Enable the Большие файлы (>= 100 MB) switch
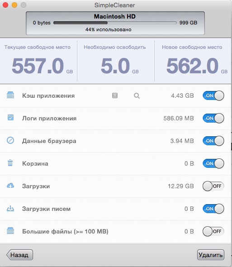The height and width of the screenshot is (267, 232). coord(213,231)
